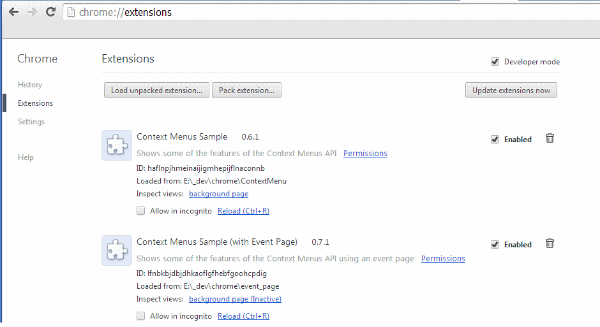Enable incognito for the Event Page extension

141,316
